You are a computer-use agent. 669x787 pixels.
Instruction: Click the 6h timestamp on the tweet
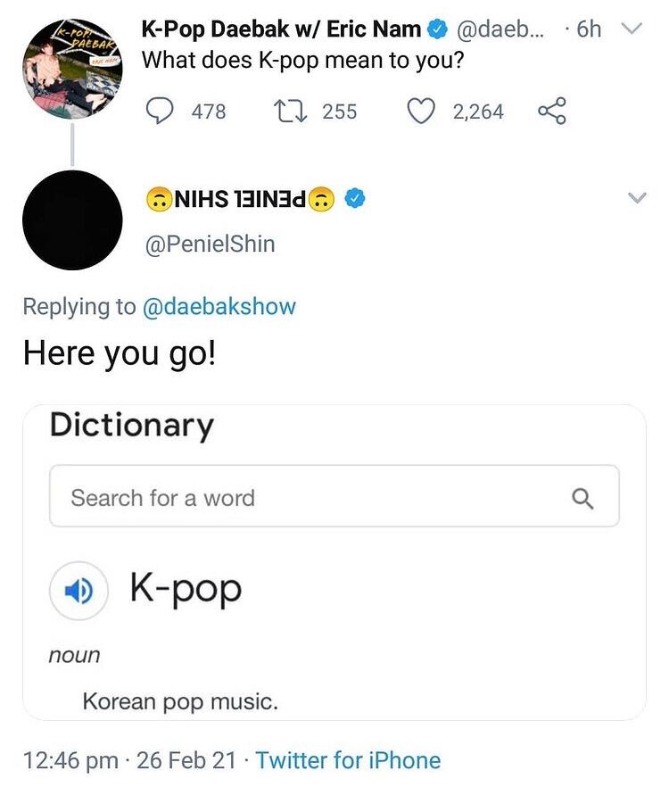[589, 29]
